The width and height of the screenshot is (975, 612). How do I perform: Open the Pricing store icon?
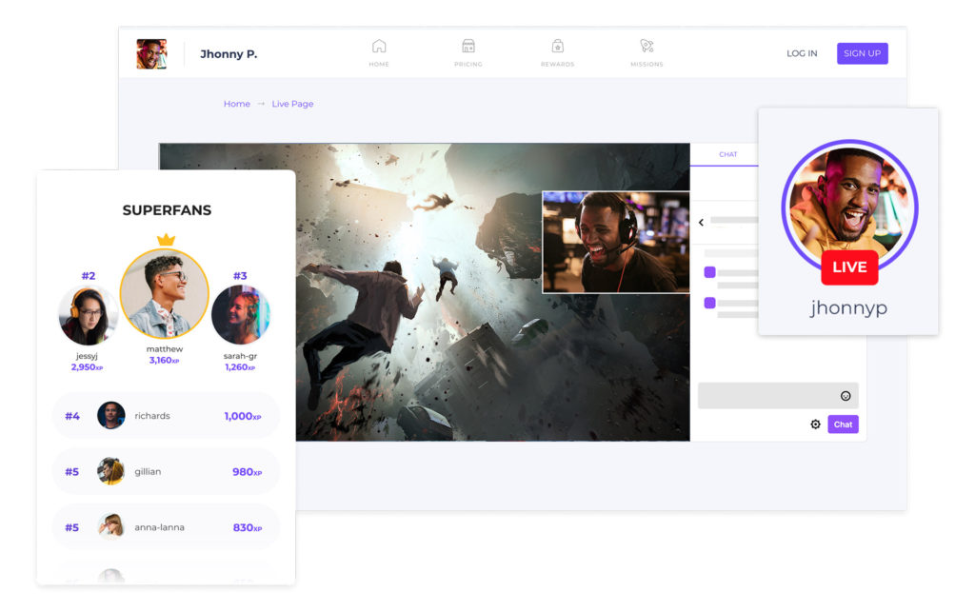click(x=468, y=47)
